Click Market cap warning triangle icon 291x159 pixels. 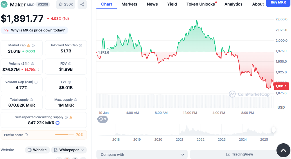point(28,45)
